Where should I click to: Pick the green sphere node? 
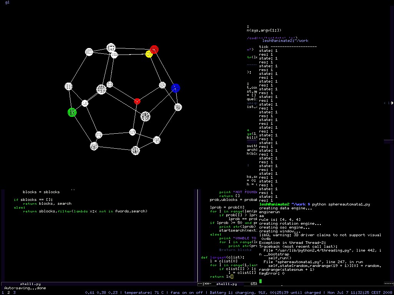pos(72,112)
